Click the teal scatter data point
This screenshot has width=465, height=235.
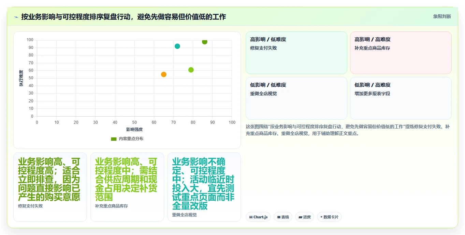coord(177,46)
